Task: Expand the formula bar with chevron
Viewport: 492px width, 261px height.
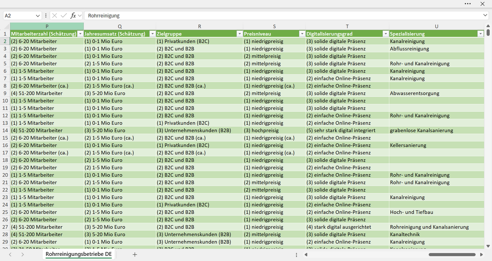Action: 485,16
